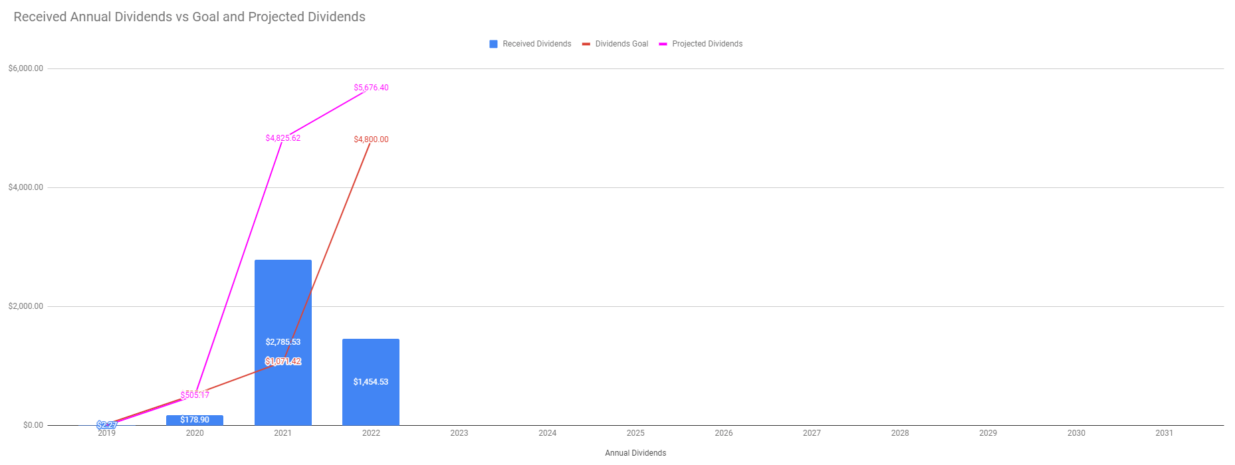
Task: Click the $2.27 data label at 2019
Action: (107, 425)
